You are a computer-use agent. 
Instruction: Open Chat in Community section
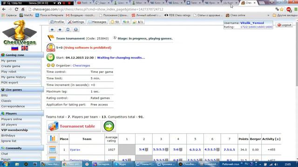tap(20, 154)
